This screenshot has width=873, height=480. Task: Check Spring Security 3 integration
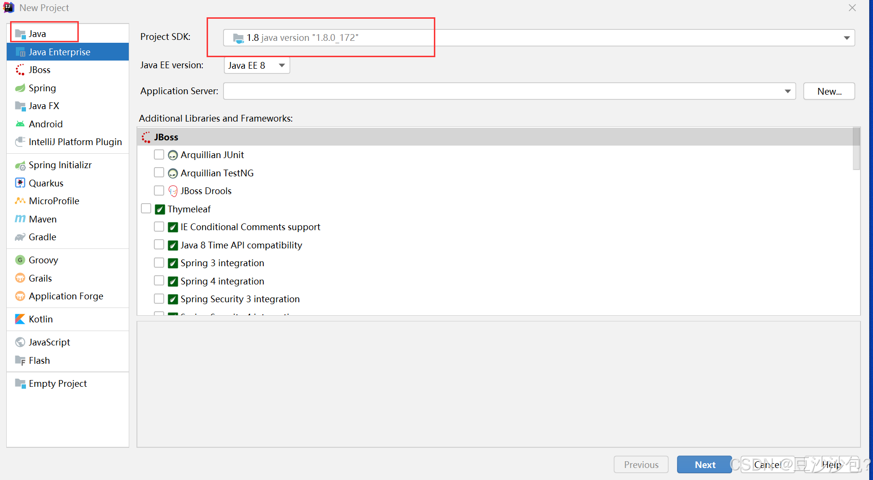click(x=159, y=299)
